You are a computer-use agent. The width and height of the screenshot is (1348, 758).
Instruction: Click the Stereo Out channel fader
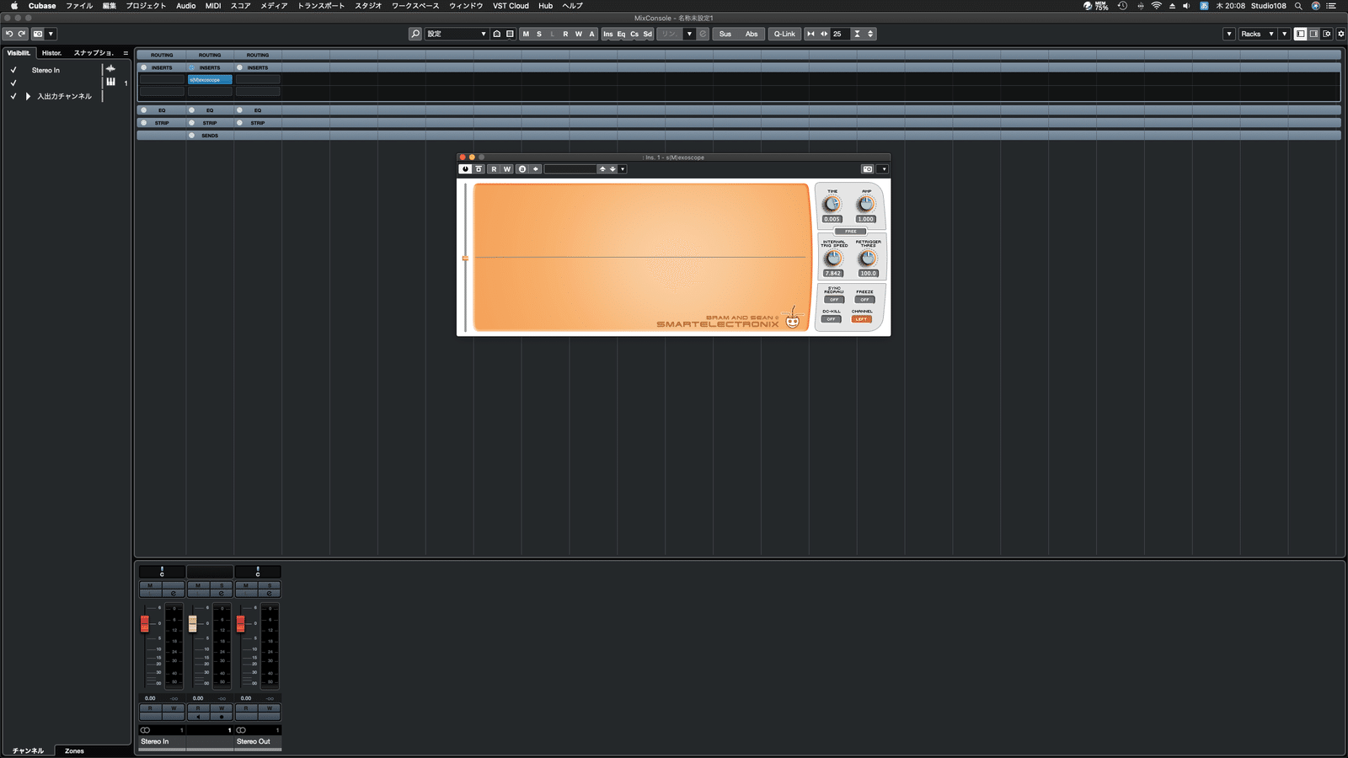pos(241,623)
